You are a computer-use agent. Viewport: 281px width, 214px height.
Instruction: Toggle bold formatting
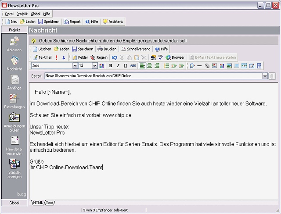pyautogui.click(x=111, y=66)
